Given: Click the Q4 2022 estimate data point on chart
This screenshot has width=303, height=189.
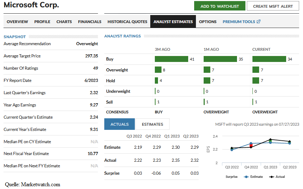Looking at the screenshot, I should click(251, 143).
